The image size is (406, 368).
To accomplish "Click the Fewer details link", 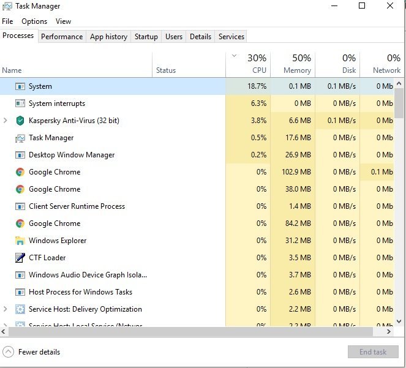I will tap(39, 352).
